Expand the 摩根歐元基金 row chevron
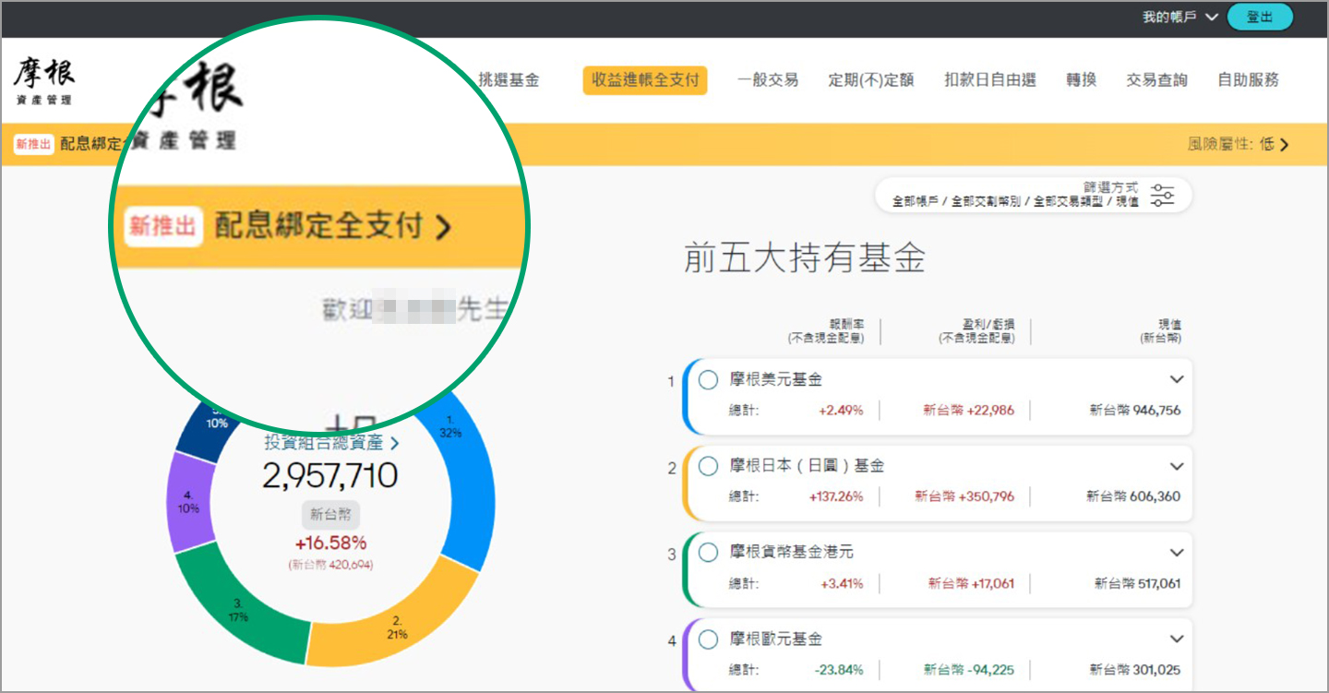The width and height of the screenshot is (1329, 693). coord(1177,639)
